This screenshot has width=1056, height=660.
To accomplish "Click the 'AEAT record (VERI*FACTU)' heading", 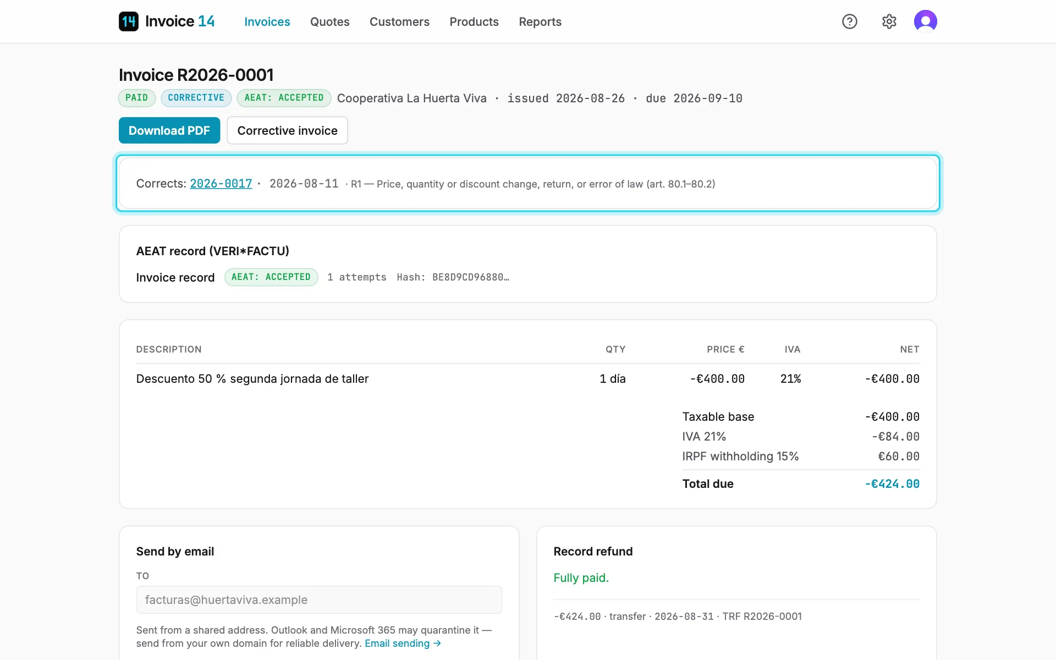I will point(213,251).
